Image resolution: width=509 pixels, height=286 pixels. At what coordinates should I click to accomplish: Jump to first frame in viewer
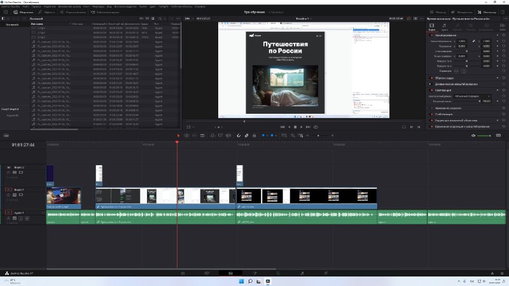282,126
